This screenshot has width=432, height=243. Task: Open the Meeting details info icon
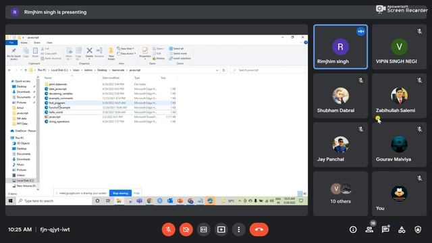pyautogui.click(x=353, y=230)
